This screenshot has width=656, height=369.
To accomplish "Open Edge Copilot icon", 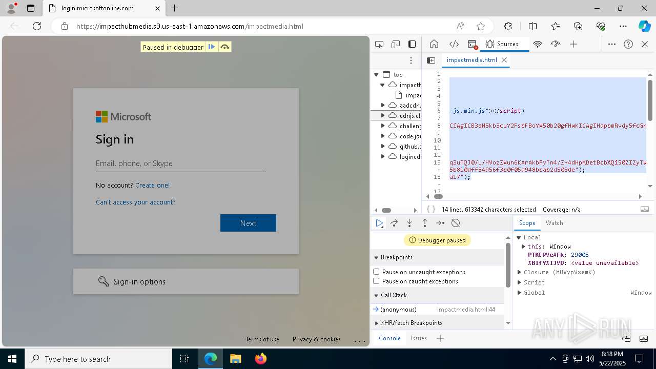I will coord(644,26).
